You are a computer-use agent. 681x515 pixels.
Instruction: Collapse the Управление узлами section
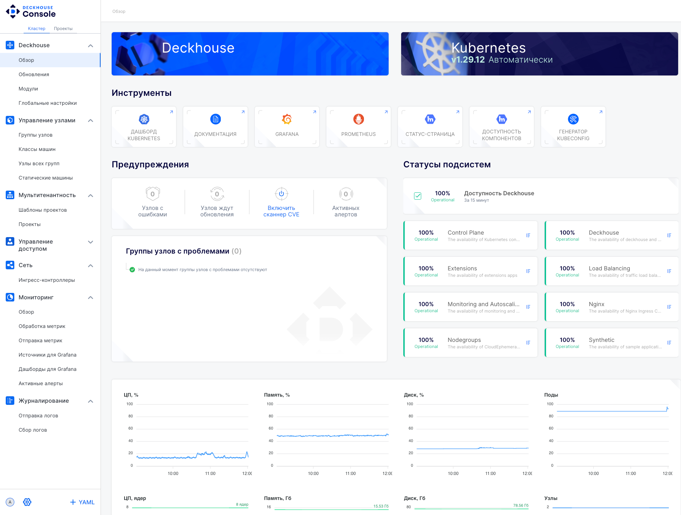91,121
